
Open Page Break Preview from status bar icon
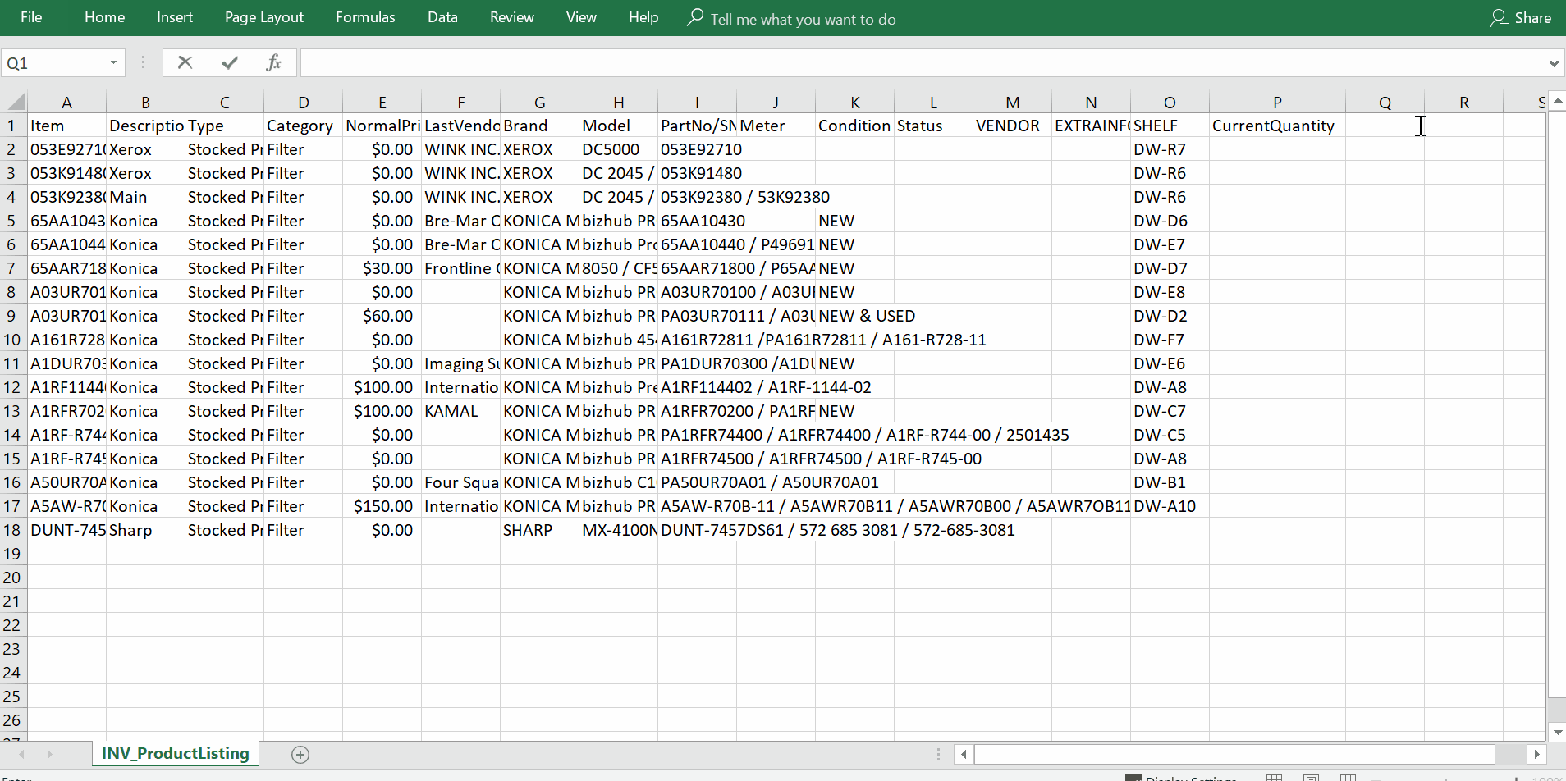pos(1348,778)
